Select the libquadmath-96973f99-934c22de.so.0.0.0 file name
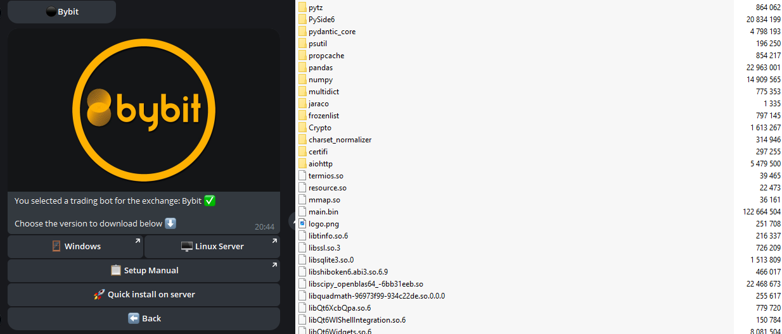 coord(376,296)
